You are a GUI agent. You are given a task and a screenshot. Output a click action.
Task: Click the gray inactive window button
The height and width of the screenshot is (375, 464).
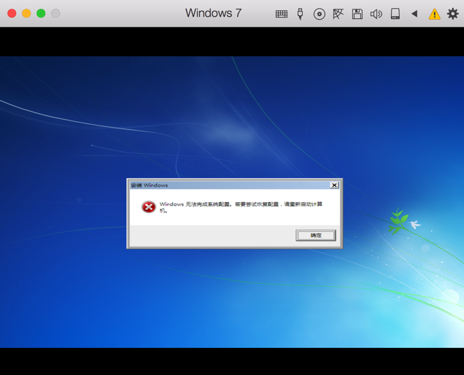(55, 13)
